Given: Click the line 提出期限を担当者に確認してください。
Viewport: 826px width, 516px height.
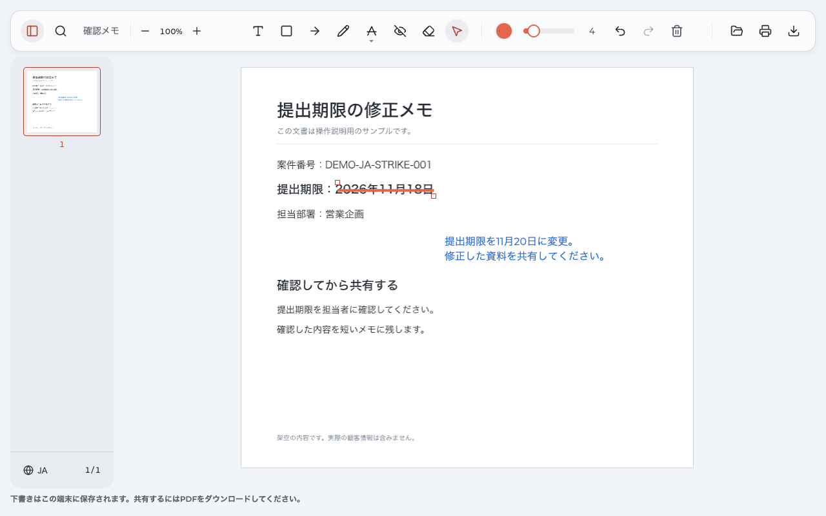Looking at the screenshot, I should [x=356, y=310].
